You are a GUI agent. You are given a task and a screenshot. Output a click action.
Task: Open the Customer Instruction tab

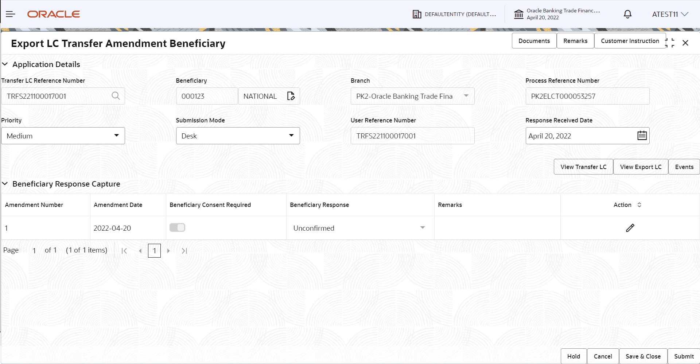[x=630, y=40]
